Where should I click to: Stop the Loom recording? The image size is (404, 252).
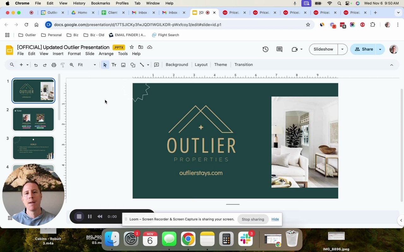79,216
